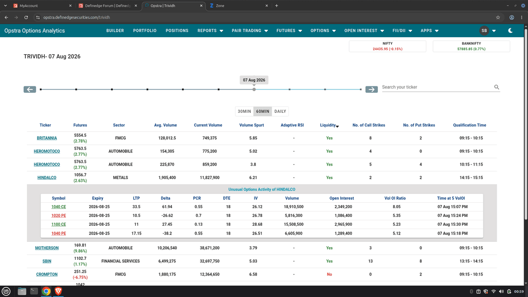Bookmark this page with star icon
The height and width of the screenshot is (297, 528).
point(498,18)
